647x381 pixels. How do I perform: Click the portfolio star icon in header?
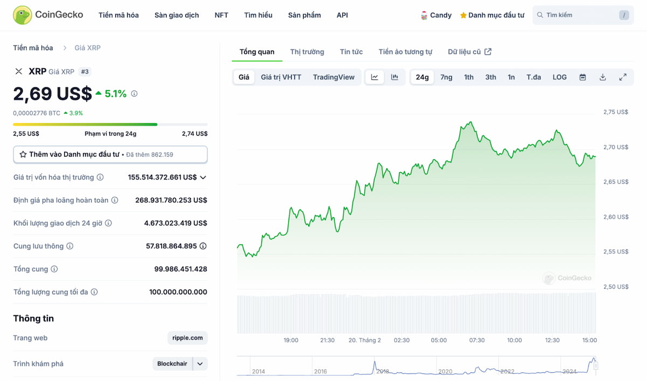463,16
